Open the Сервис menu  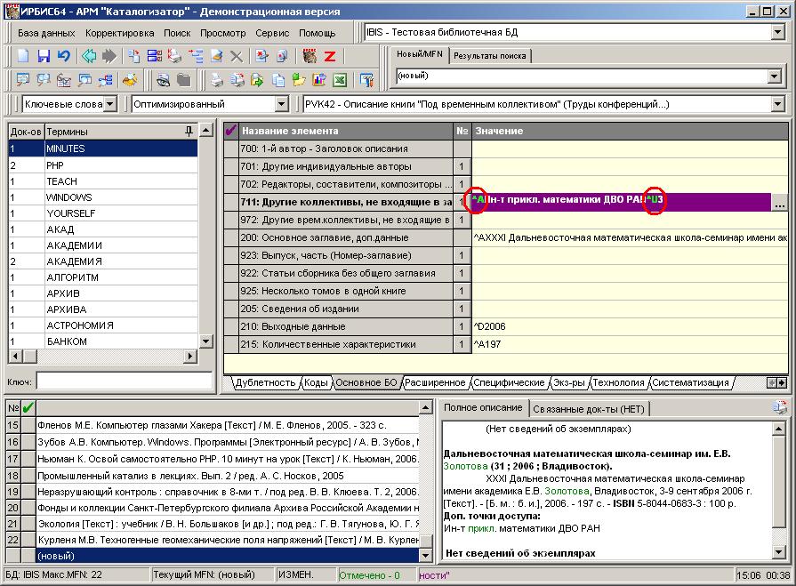coord(272,33)
